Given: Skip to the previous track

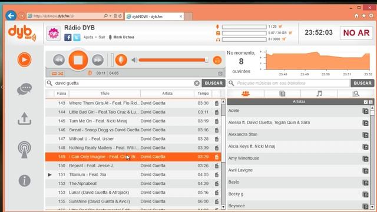Looking at the screenshot, I should click(59, 60).
